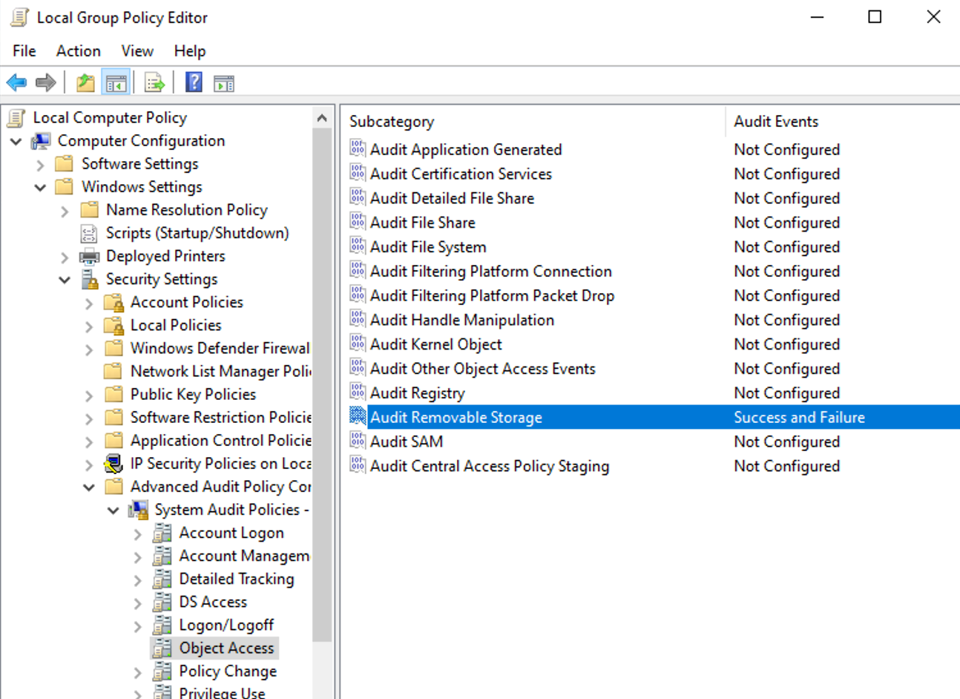Click the Scripts (Startup/Shutdown) icon

click(89, 234)
